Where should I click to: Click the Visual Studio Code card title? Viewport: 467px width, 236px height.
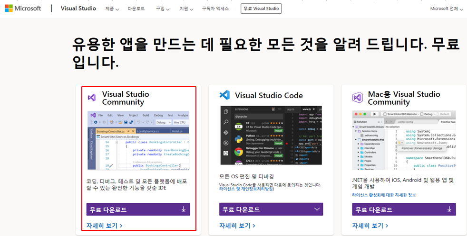[269, 95]
